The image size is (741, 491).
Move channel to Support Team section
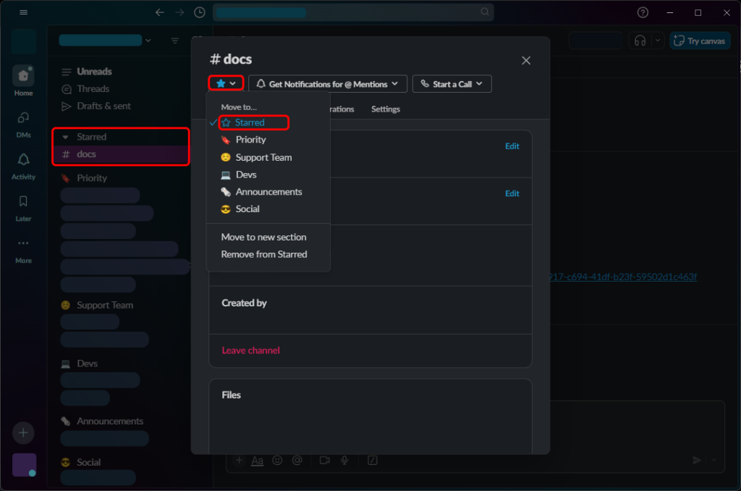pos(263,157)
